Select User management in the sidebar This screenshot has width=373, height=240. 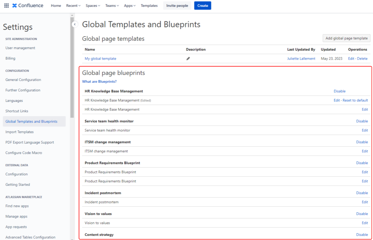point(20,48)
